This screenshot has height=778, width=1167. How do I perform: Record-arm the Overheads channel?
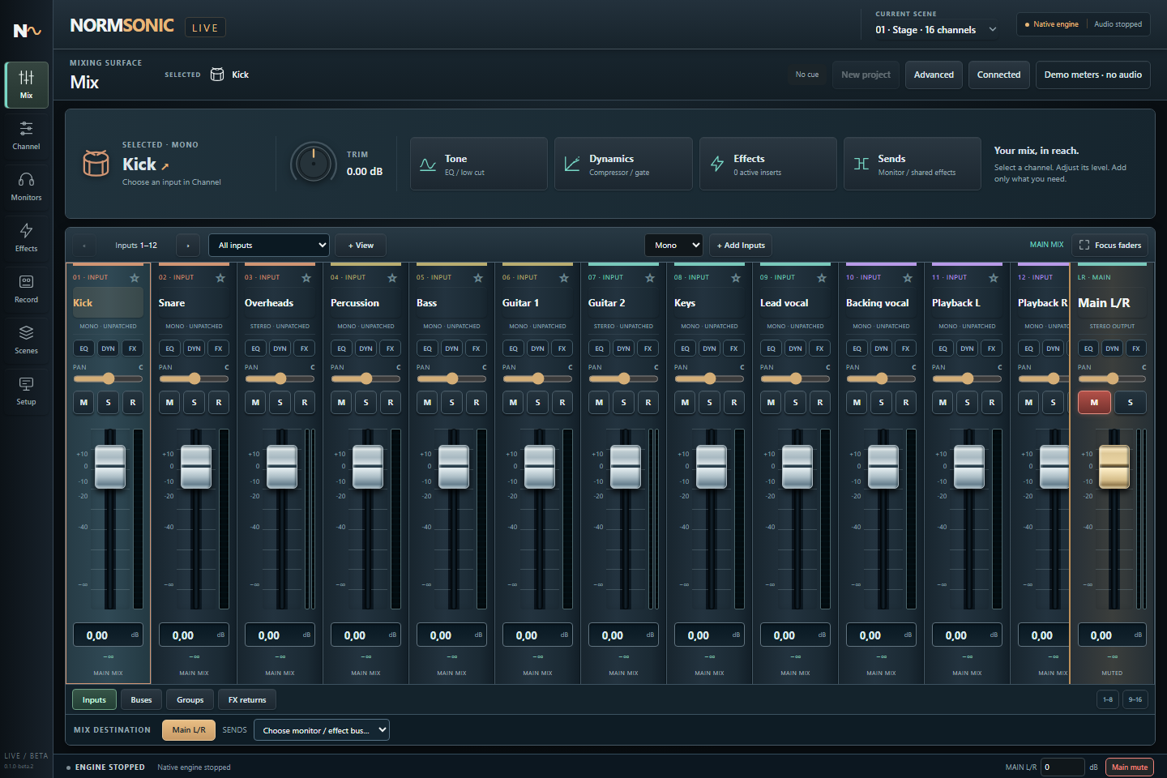(x=305, y=403)
